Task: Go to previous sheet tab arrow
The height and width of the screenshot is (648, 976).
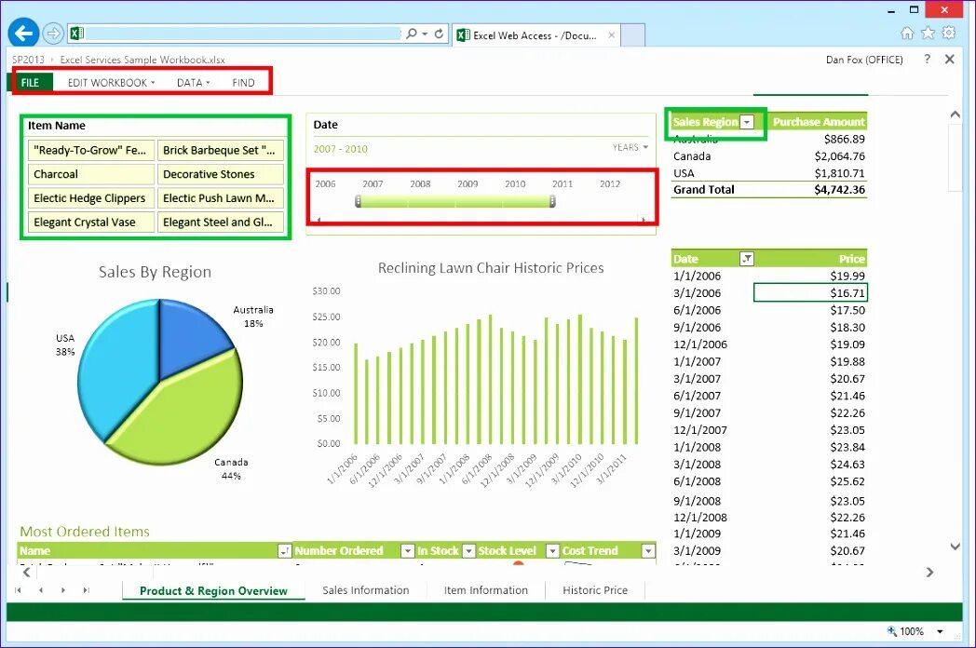Action: (40, 590)
